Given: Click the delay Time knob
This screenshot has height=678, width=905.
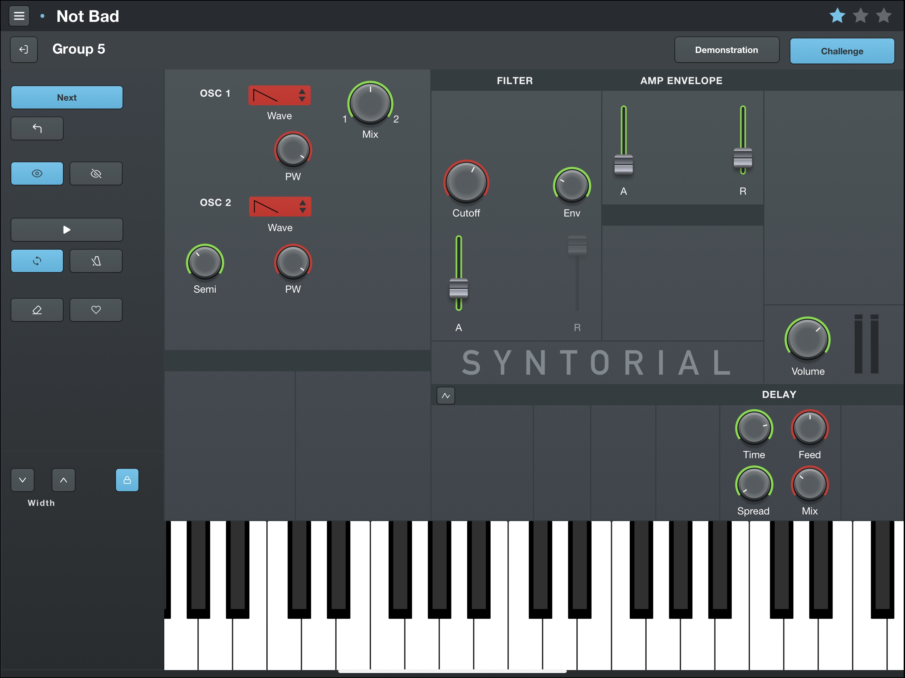Looking at the screenshot, I should pyautogui.click(x=754, y=428).
